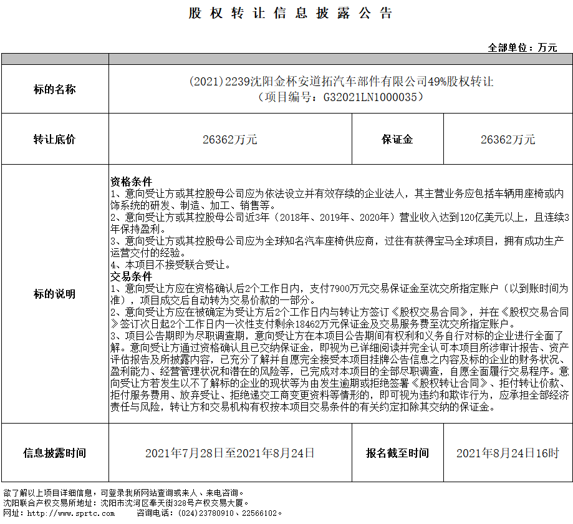Viewport: 573px width, 524px height.
Task: Click the 交易条件 heading
Action: click(132, 276)
